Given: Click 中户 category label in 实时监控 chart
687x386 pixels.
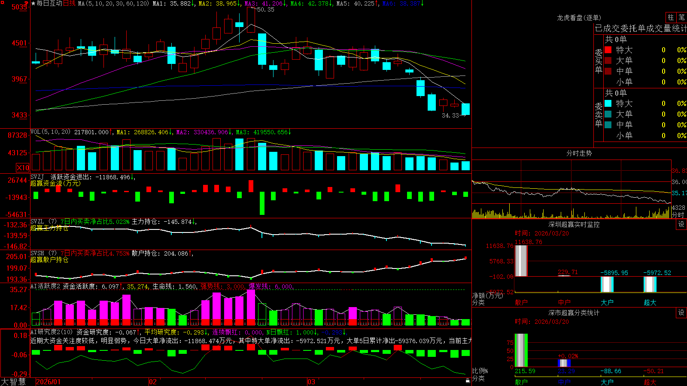Looking at the screenshot, I should point(564,302).
